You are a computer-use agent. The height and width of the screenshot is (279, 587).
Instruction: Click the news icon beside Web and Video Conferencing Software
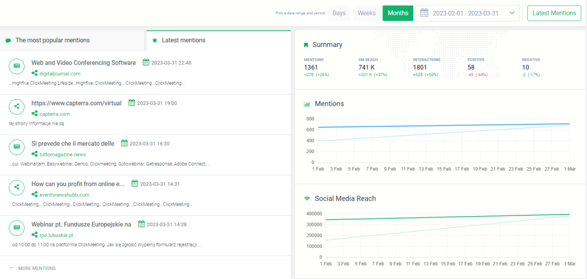pos(17,66)
